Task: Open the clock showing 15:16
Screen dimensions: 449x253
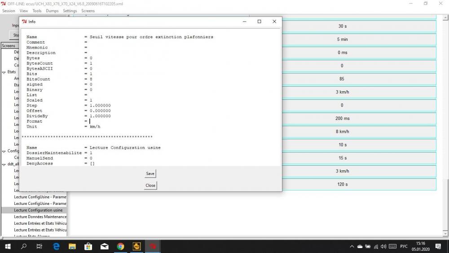Action: (x=421, y=246)
